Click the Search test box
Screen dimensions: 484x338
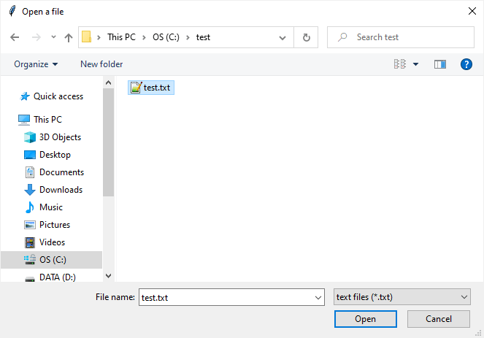pyautogui.click(x=401, y=37)
